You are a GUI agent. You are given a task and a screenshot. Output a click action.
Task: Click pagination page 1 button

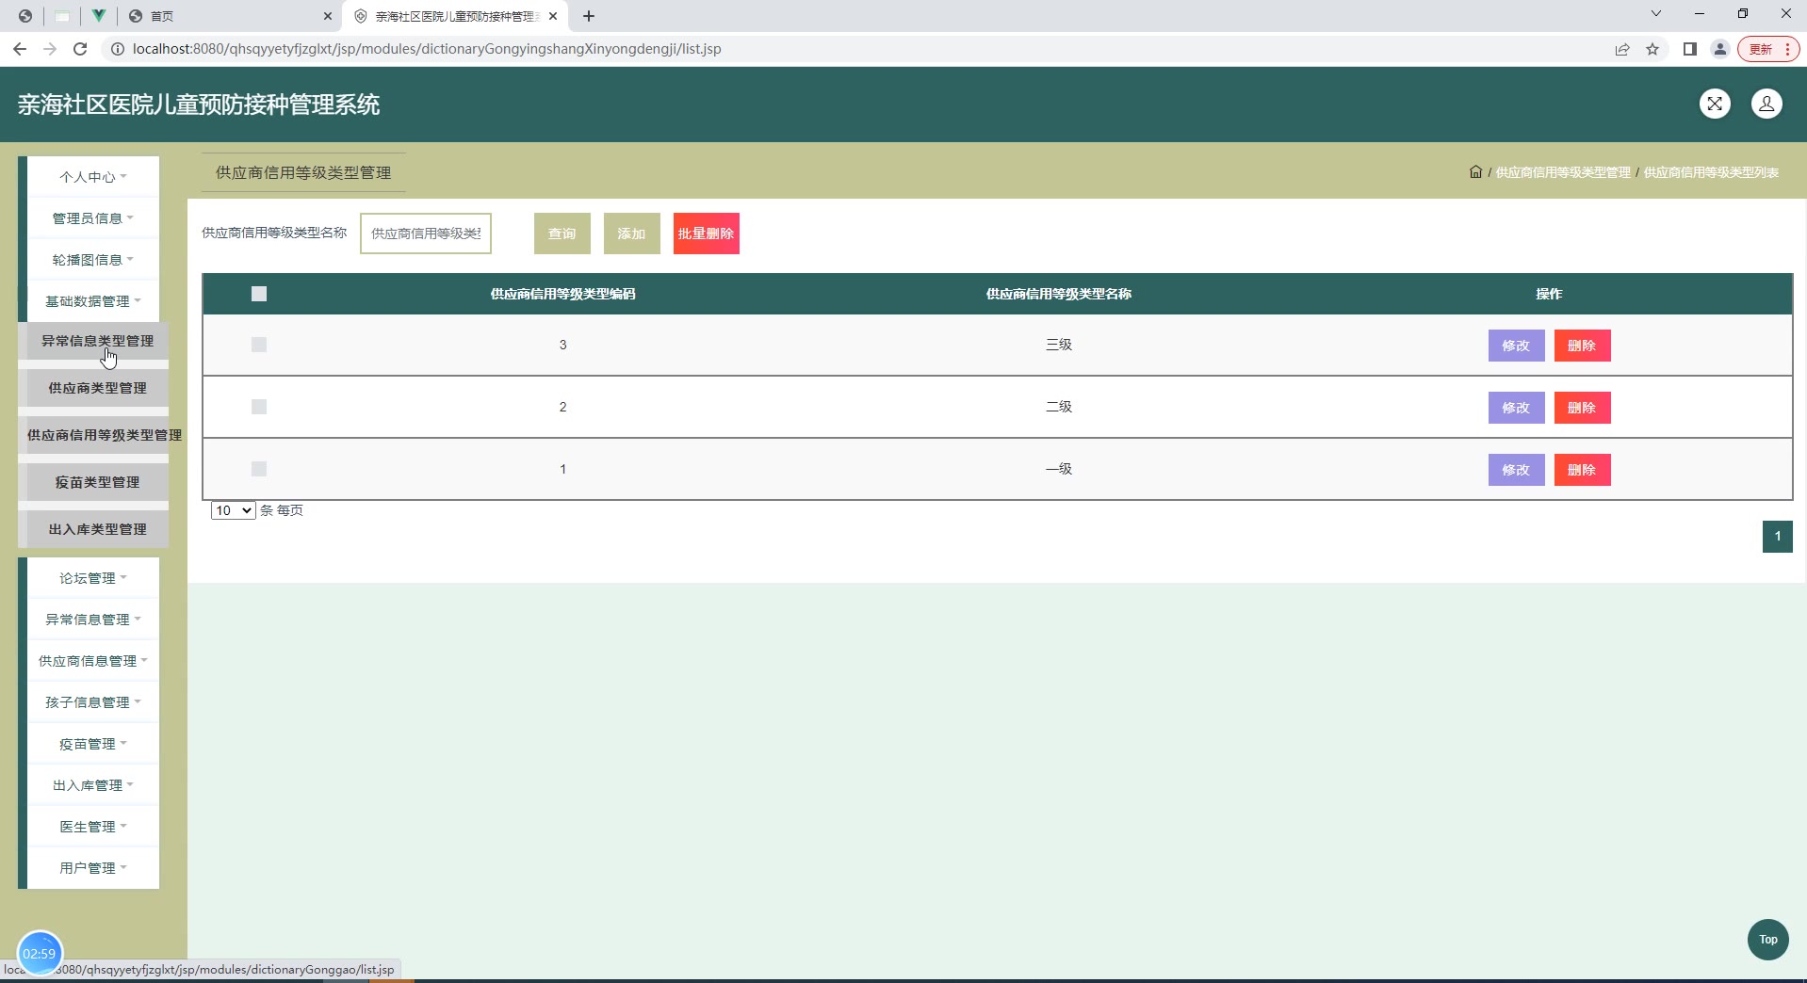tap(1777, 537)
